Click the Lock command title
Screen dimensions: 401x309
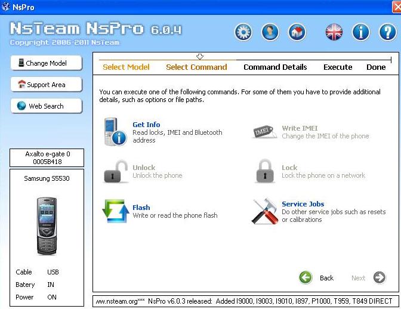click(289, 168)
